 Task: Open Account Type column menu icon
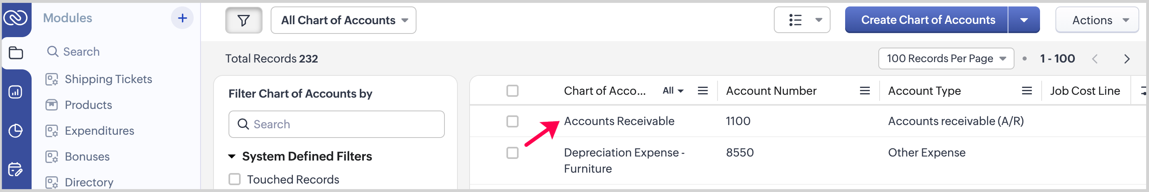[x=1026, y=91]
